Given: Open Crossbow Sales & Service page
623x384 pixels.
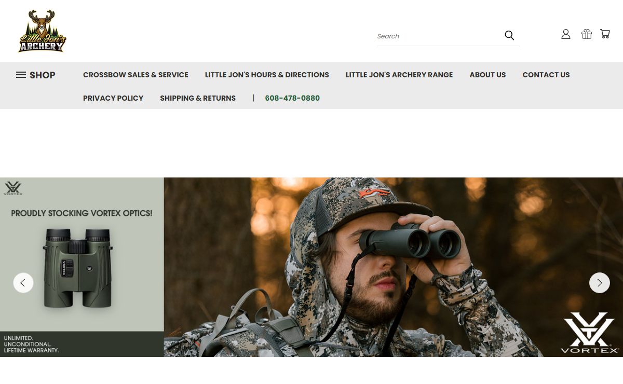Looking at the screenshot, I should (136, 75).
